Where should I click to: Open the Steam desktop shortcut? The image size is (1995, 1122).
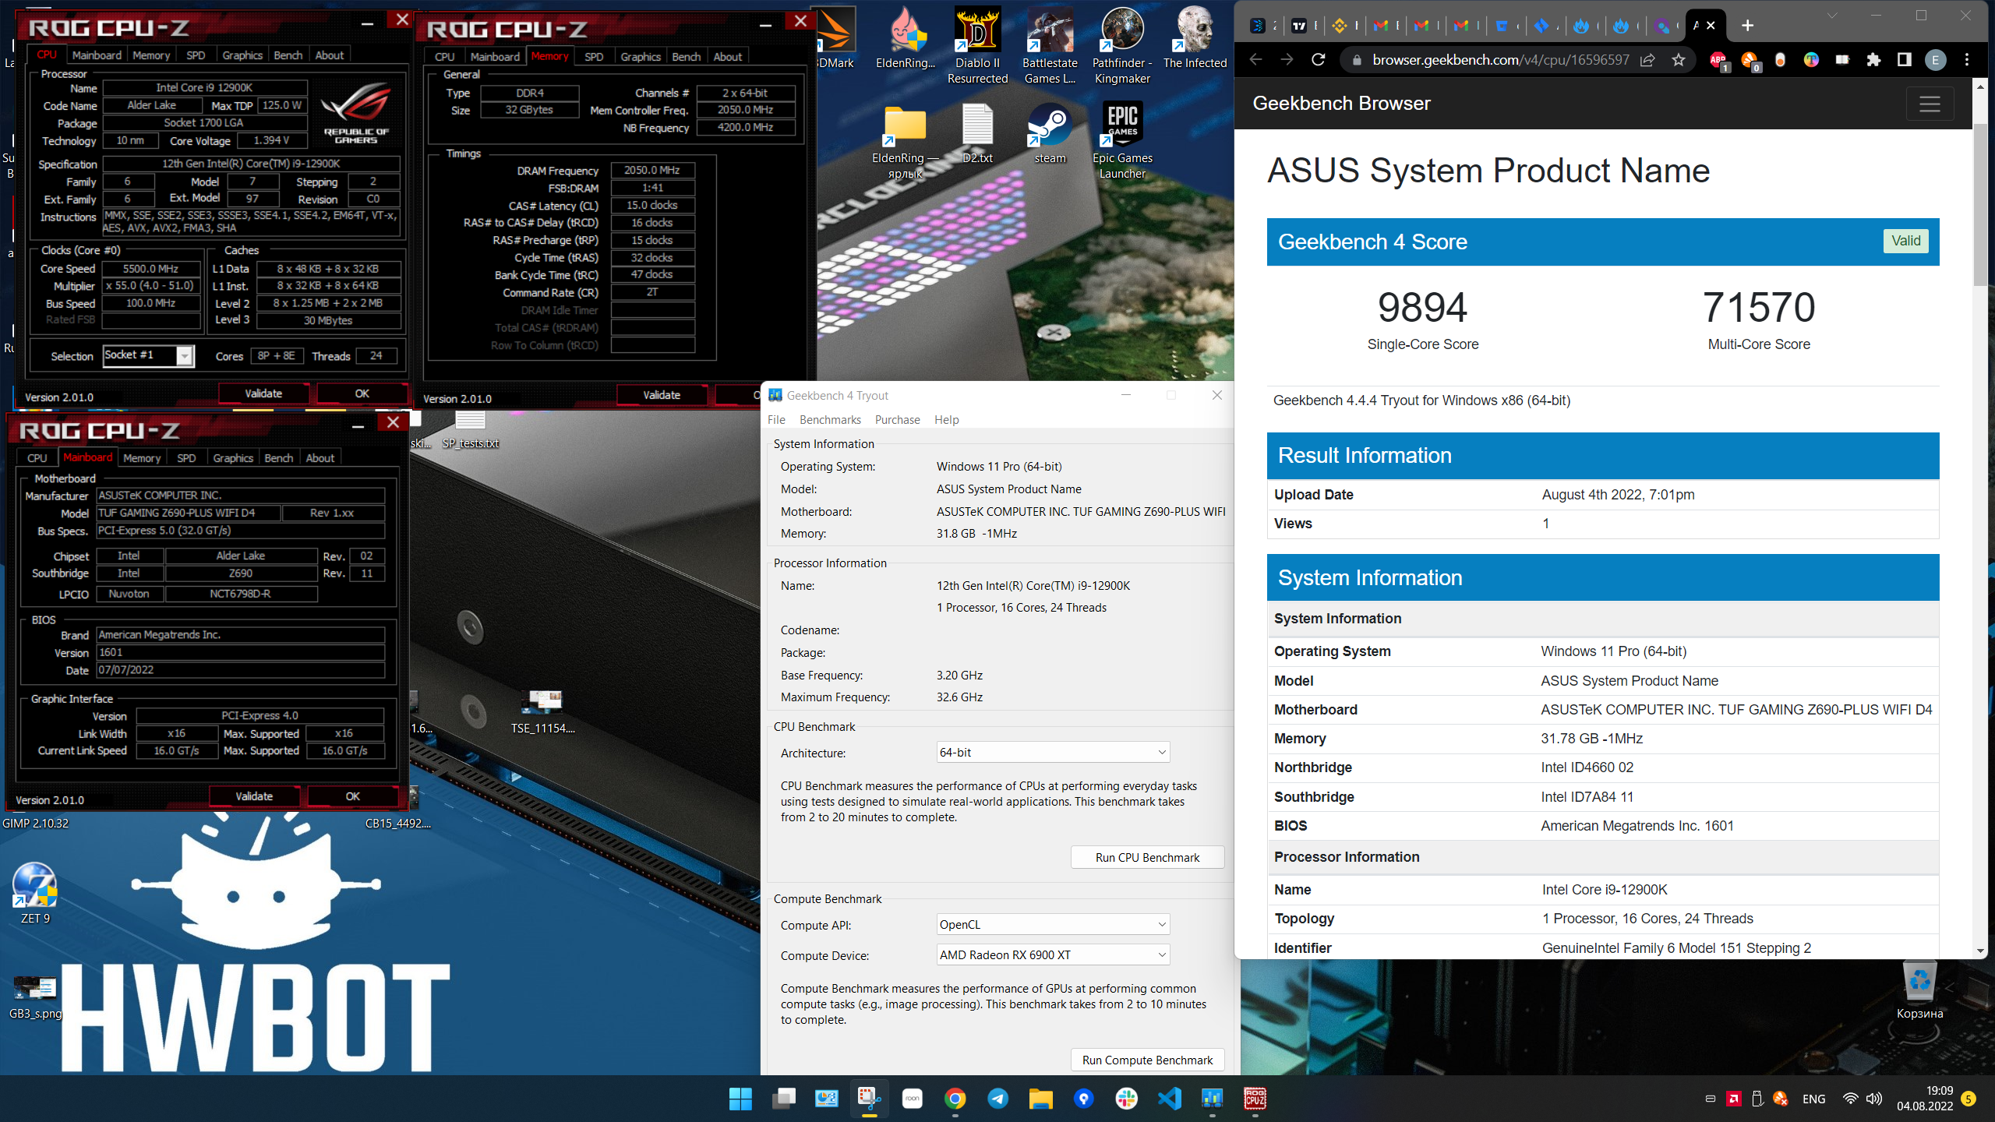[x=1050, y=134]
